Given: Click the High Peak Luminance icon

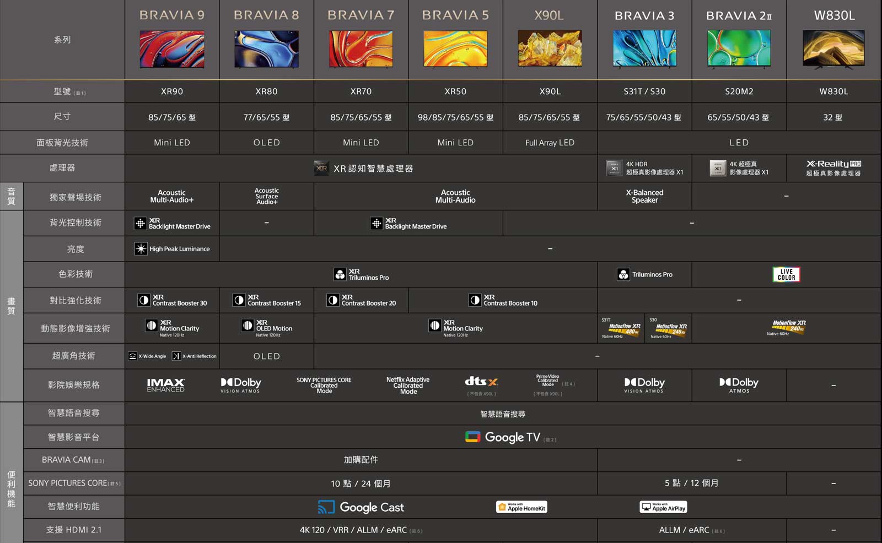Looking at the screenshot, I should click(141, 249).
